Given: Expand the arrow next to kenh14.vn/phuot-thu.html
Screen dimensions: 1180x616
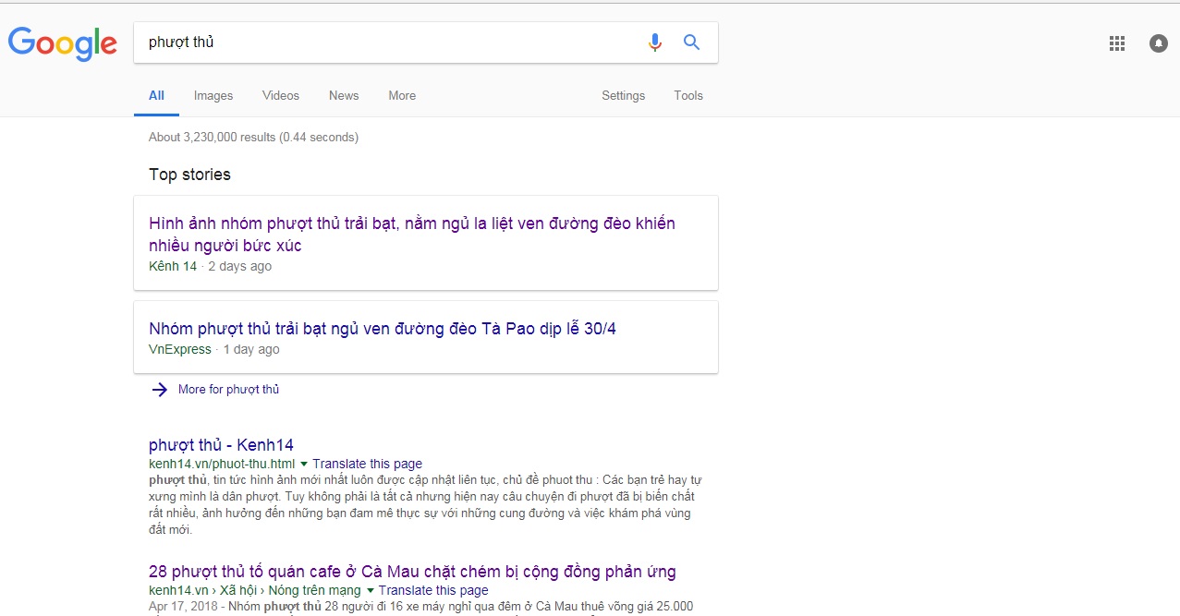Looking at the screenshot, I should point(304,464).
